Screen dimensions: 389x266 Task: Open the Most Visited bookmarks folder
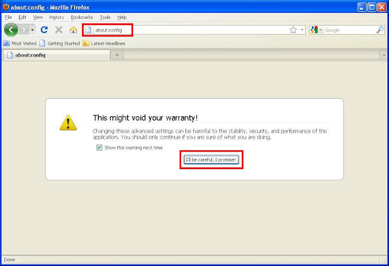coord(20,43)
